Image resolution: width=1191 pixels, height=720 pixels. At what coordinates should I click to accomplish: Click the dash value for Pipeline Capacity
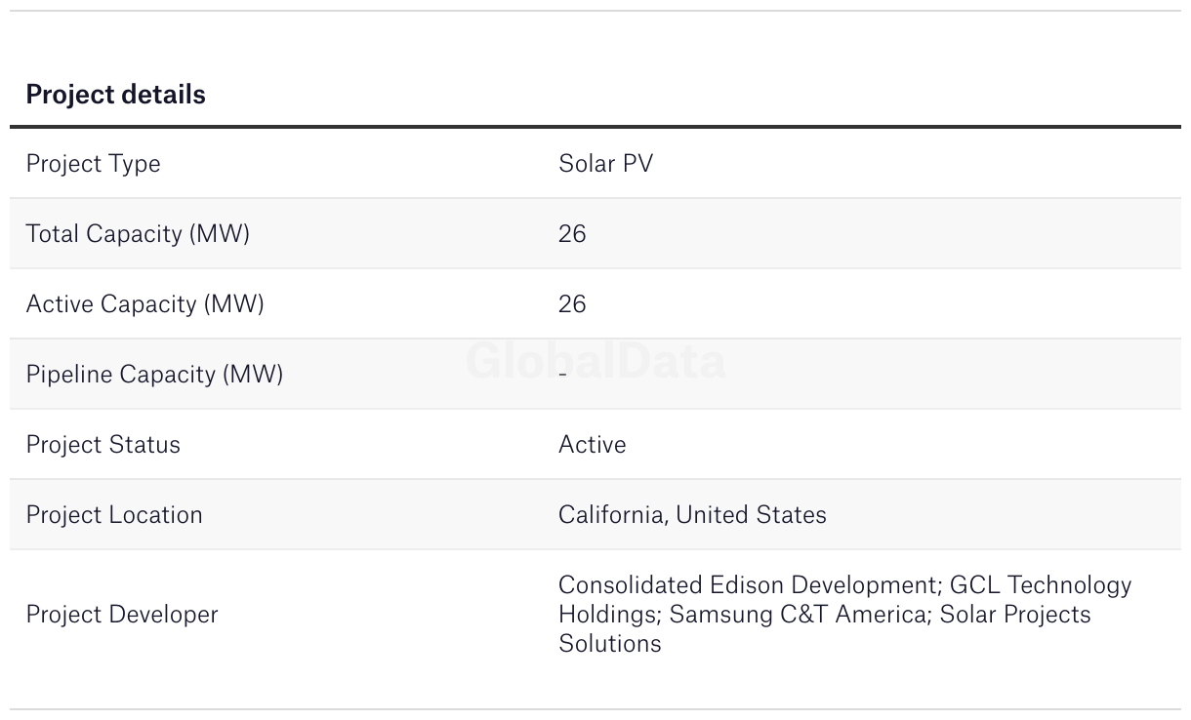pos(563,375)
